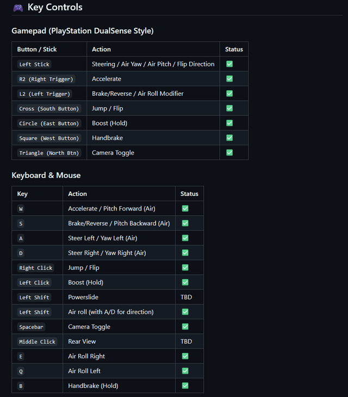Click TBD status in Rear View row
Image resolution: width=348 pixels, height=397 pixels.
coord(186,342)
